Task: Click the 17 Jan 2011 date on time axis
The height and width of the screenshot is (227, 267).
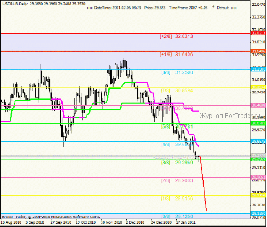Action: point(186,222)
